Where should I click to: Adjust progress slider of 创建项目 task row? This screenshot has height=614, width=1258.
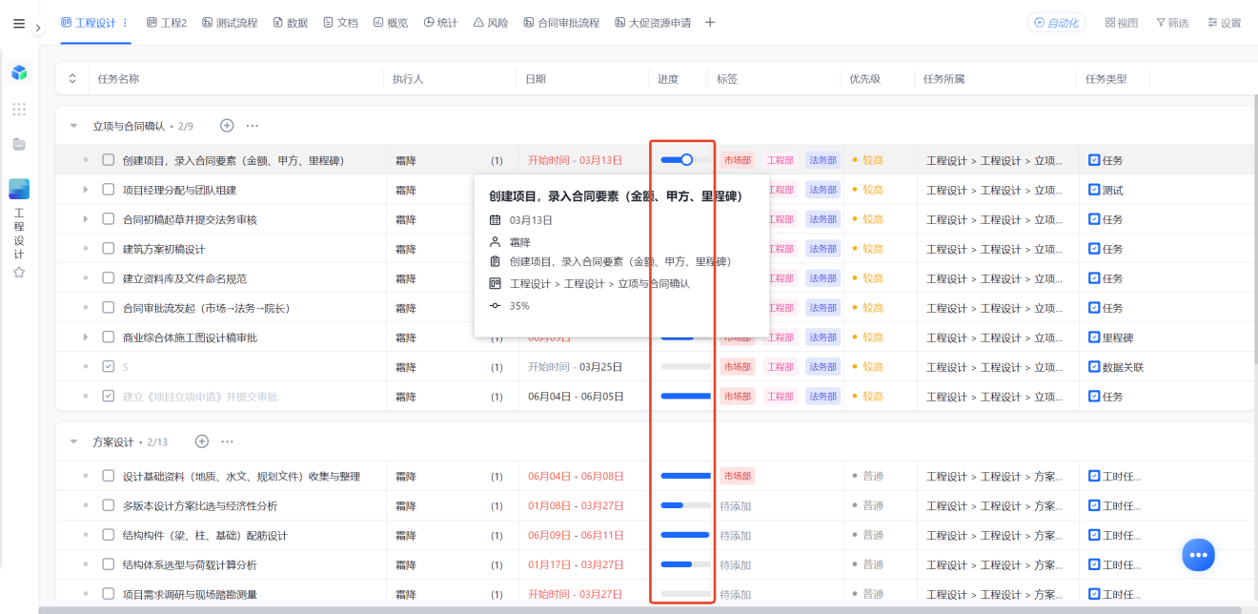click(x=686, y=160)
